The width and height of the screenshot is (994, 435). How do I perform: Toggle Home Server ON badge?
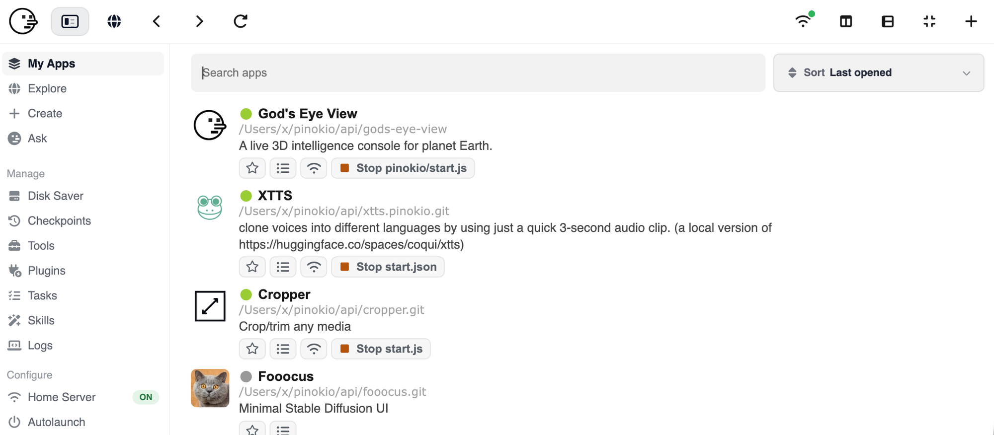(x=146, y=397)
